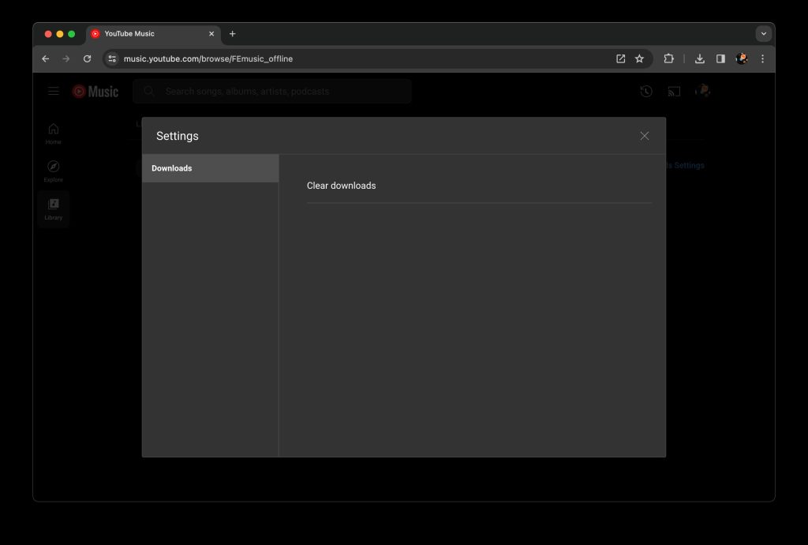Expand the tab search chevron

763,34
